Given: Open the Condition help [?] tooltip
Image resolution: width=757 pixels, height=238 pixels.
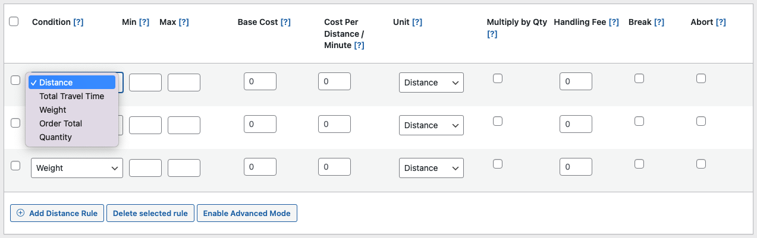Looking at the screenshot, I should pos(78,22).
